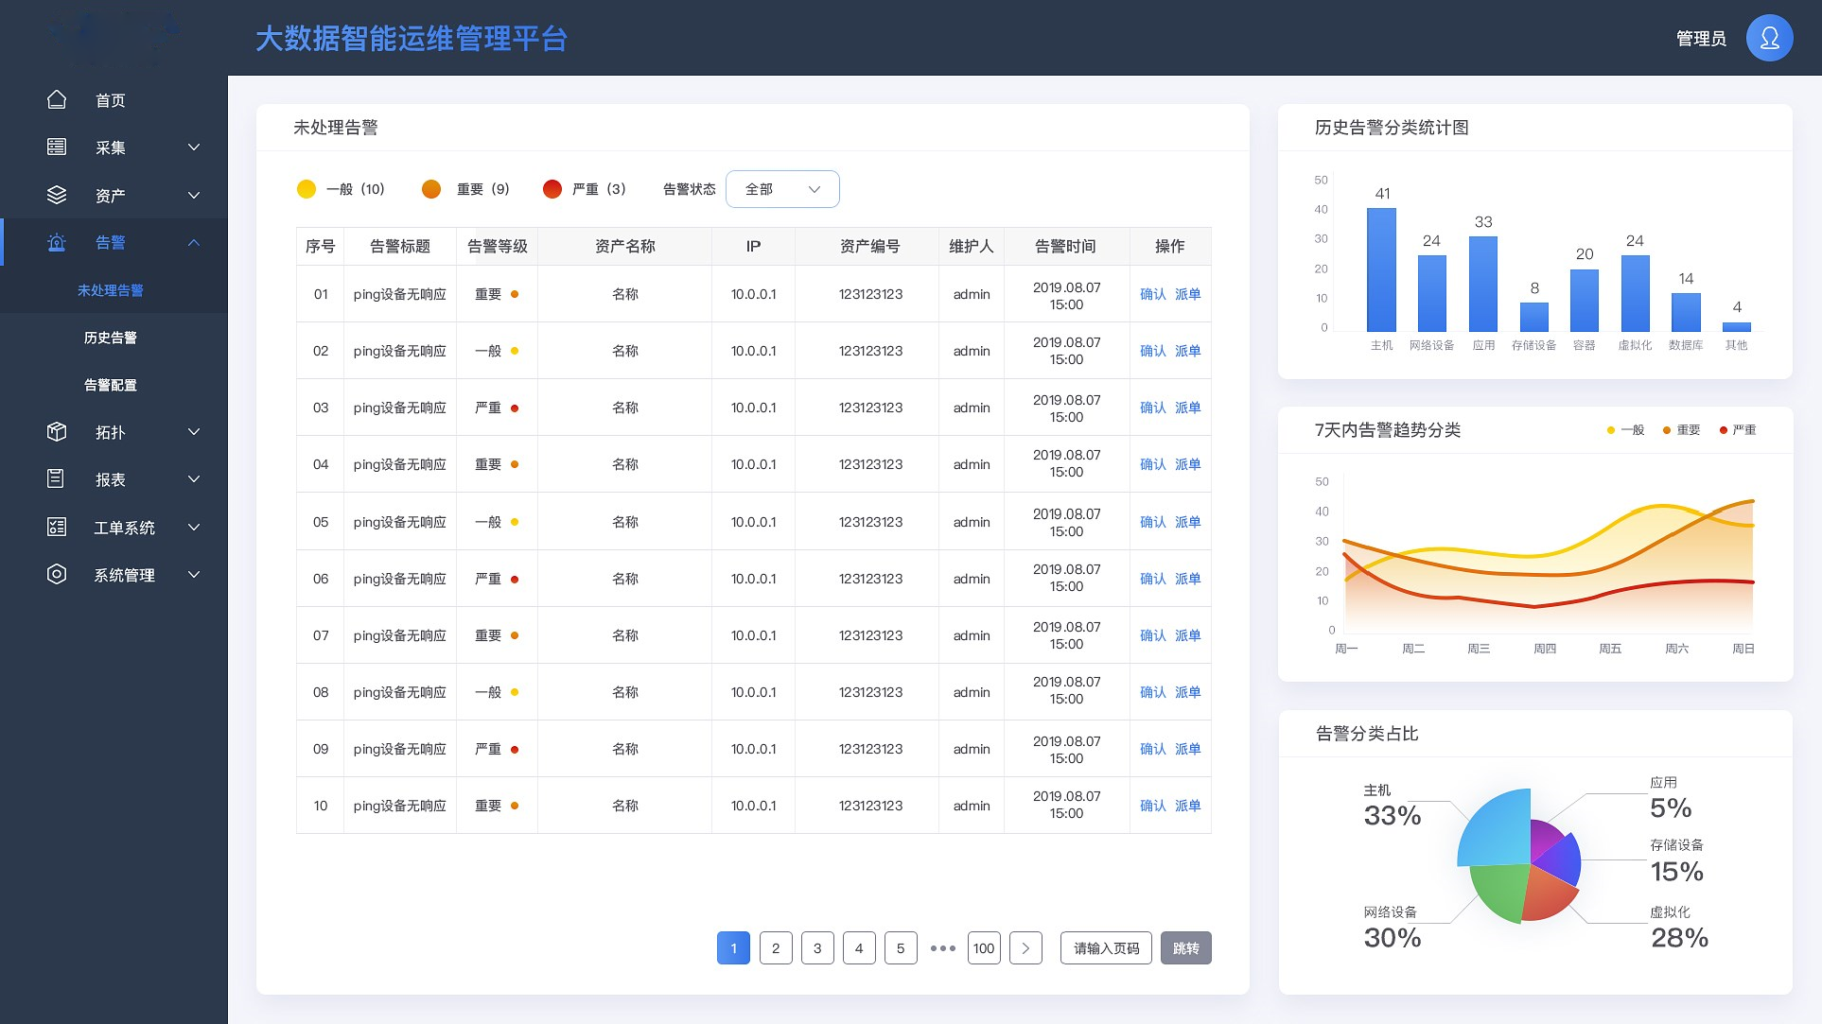Toggle the 一般 yellow severity filter
This screenshot has height=1024, width=1822.
click(307, 189)
